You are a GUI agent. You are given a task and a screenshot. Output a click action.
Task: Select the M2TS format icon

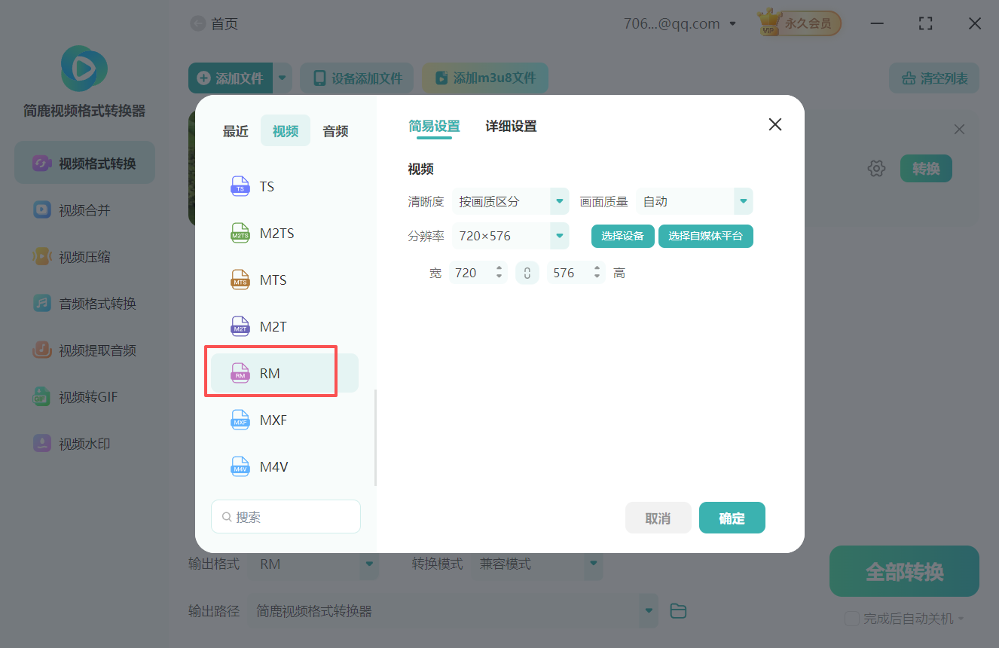[240, 233]
